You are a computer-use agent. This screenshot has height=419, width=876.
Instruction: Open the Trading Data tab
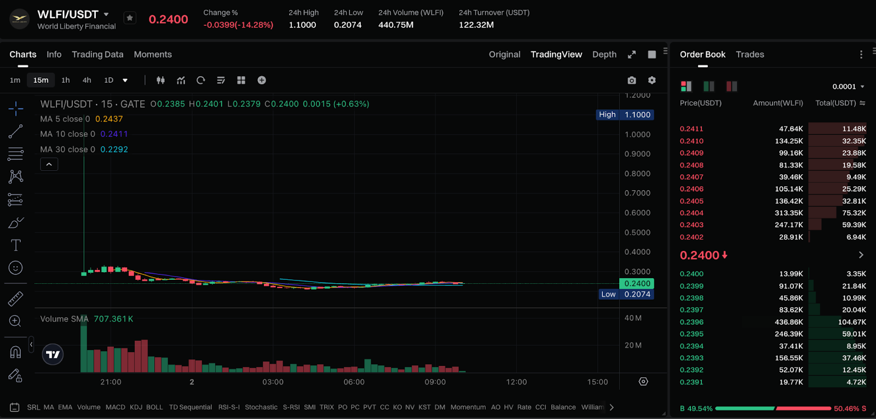point(97,54)
